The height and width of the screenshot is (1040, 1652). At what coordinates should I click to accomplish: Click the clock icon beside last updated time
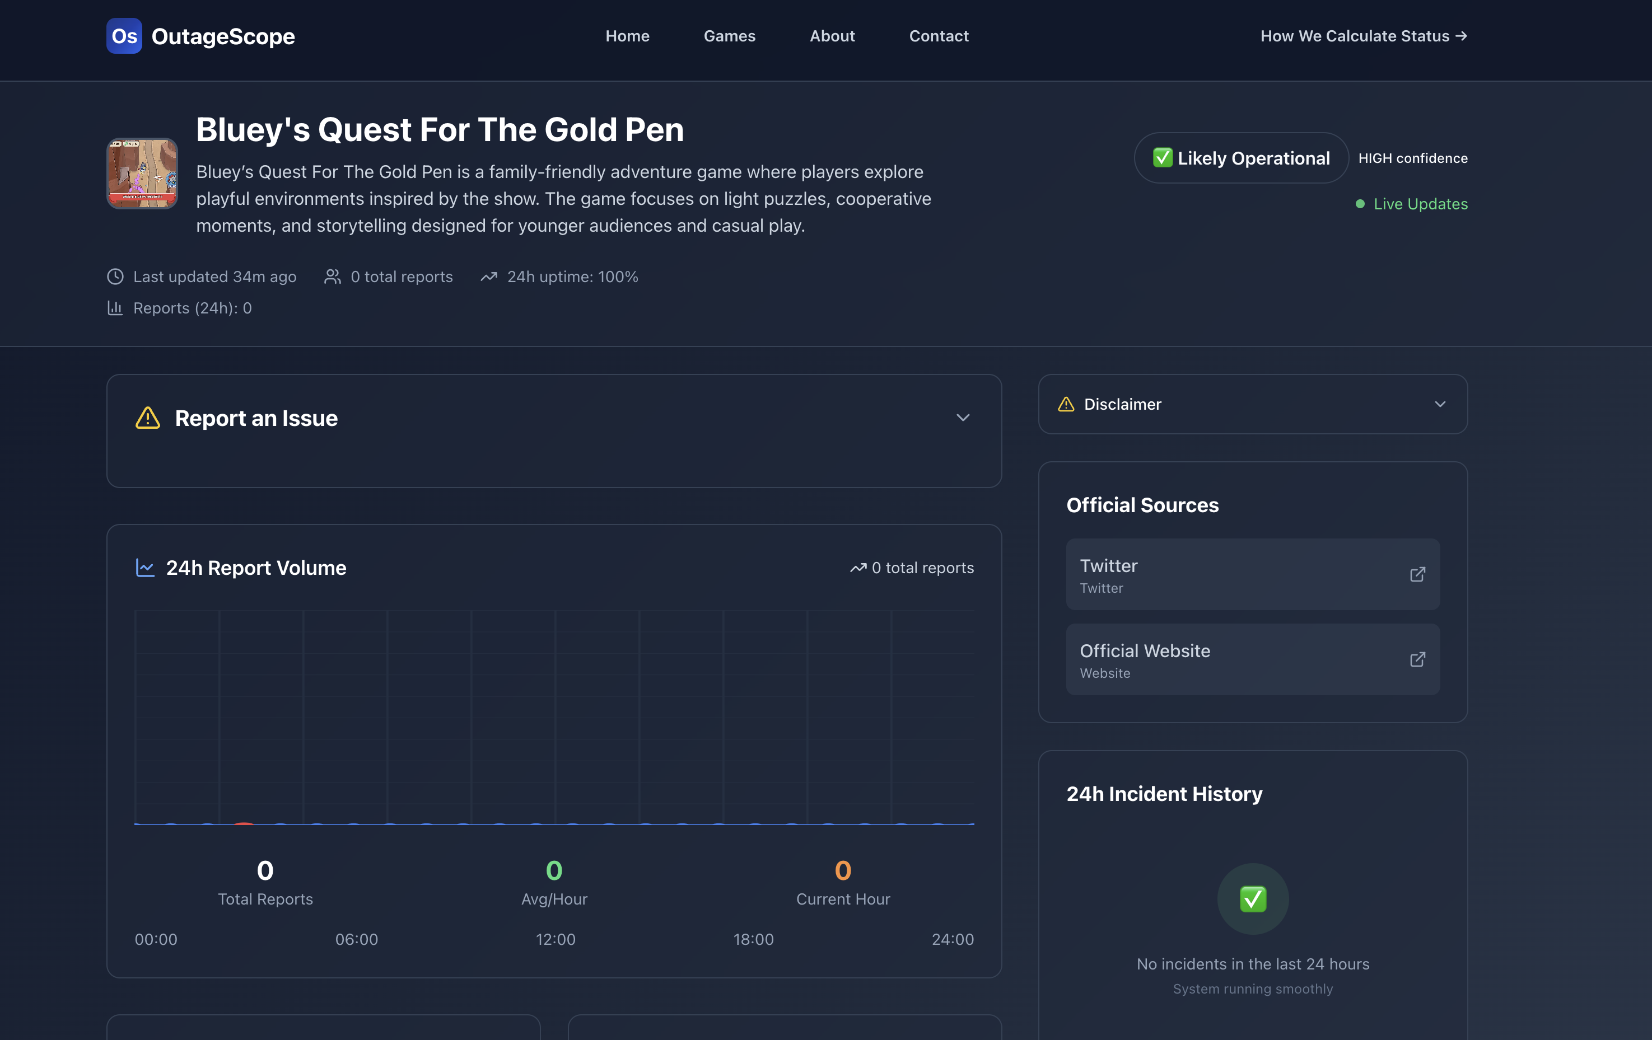tap(115, 277)
